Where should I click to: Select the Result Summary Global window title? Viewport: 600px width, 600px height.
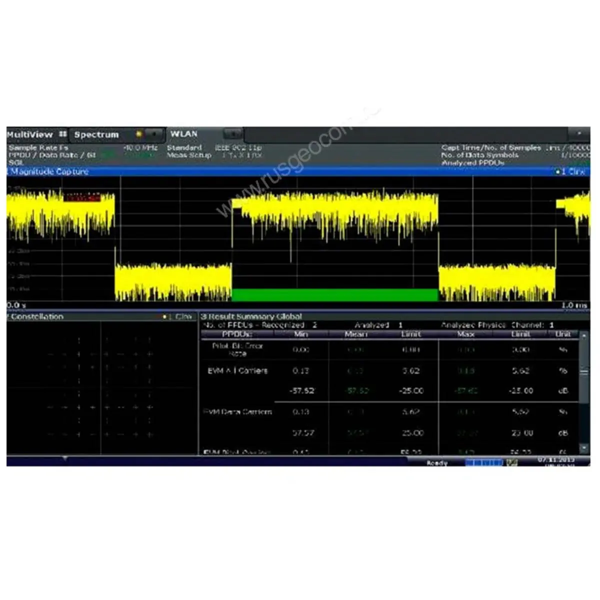(x=251, y=316)
